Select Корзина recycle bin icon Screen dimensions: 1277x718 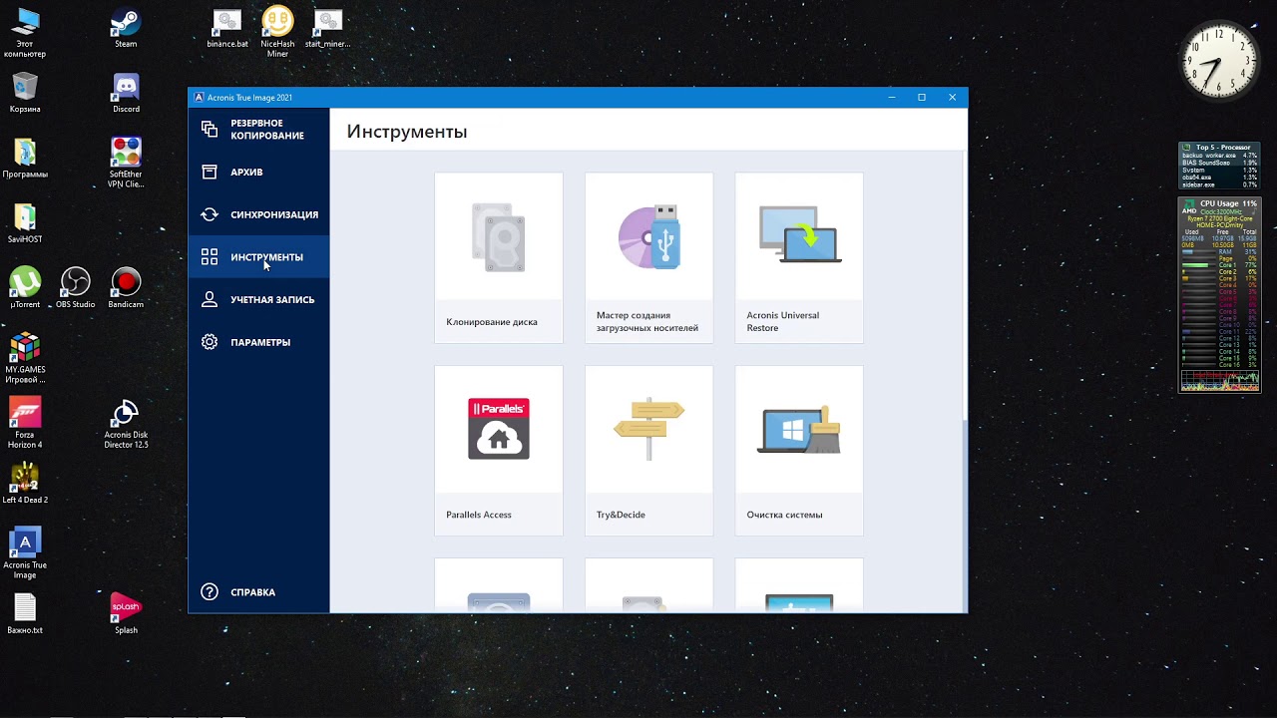(x=25, y=94)
